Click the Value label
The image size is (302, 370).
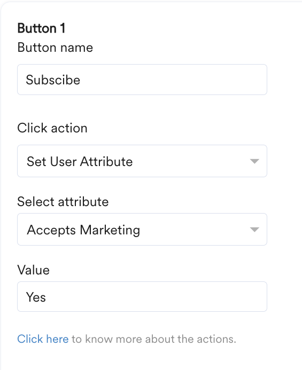tap(33, 270)
